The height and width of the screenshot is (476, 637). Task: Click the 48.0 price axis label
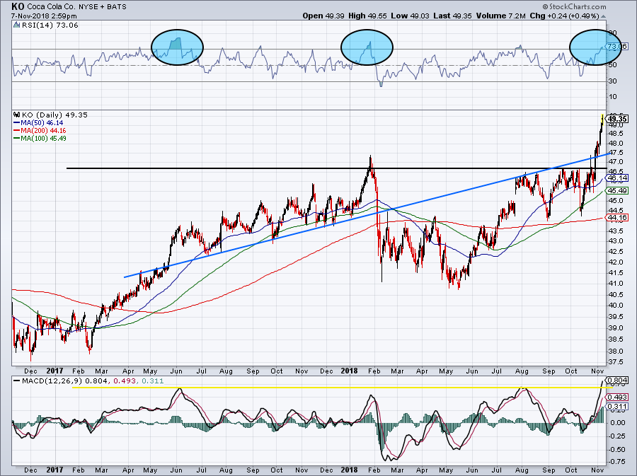point(616,144)
